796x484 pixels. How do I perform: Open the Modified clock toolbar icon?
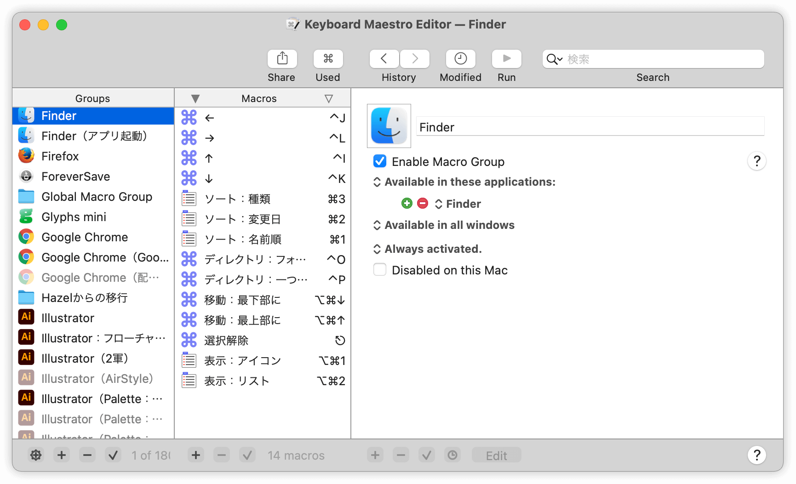coord(460,59)
